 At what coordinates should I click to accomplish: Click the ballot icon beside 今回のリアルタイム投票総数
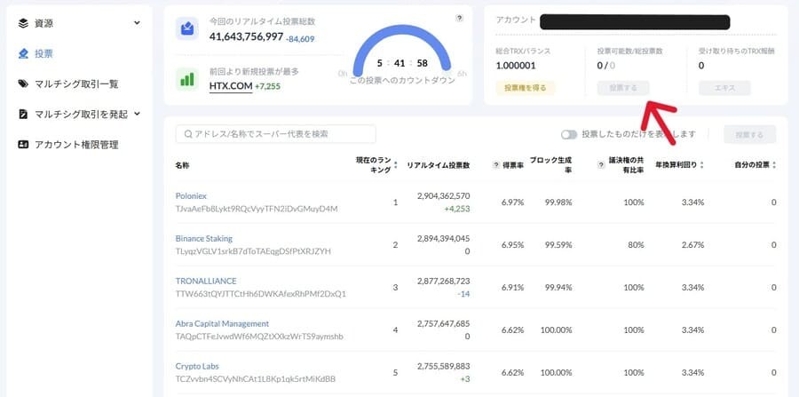[187, 28]
